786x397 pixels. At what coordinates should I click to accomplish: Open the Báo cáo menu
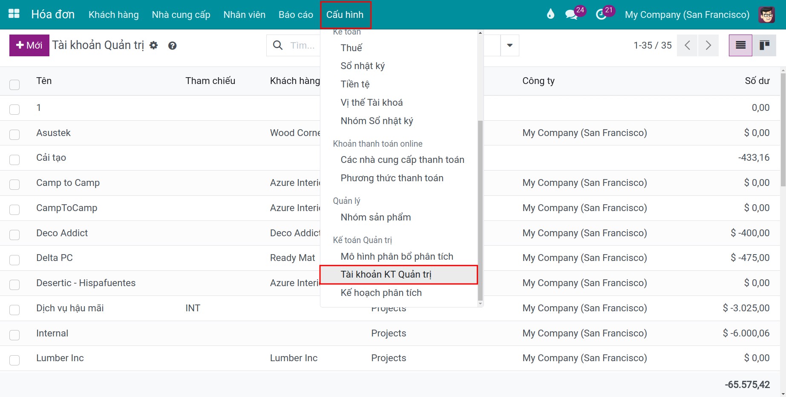coord(296,14)
